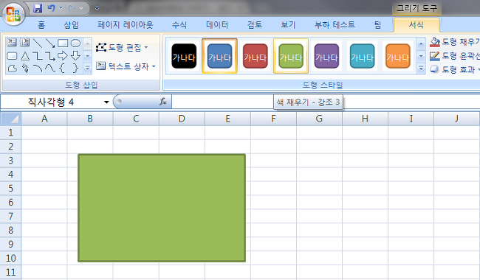480x280 pixels.
Task: Switch to the 부하 테스트 tab
Action: point(335,25)
